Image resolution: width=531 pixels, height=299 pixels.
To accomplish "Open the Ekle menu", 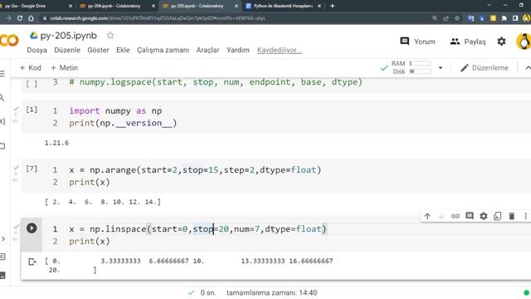I will pos(123,50).
